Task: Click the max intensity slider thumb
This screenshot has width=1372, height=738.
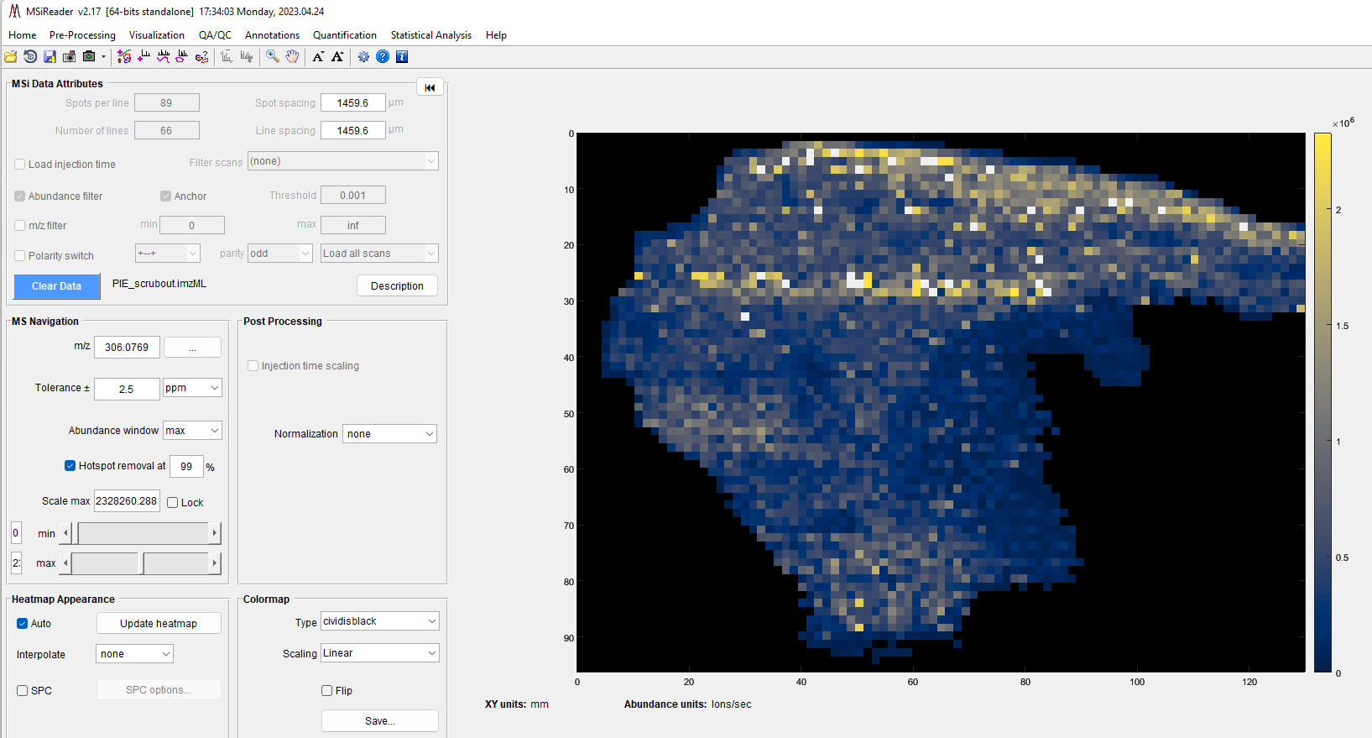Action: (142, 563)
